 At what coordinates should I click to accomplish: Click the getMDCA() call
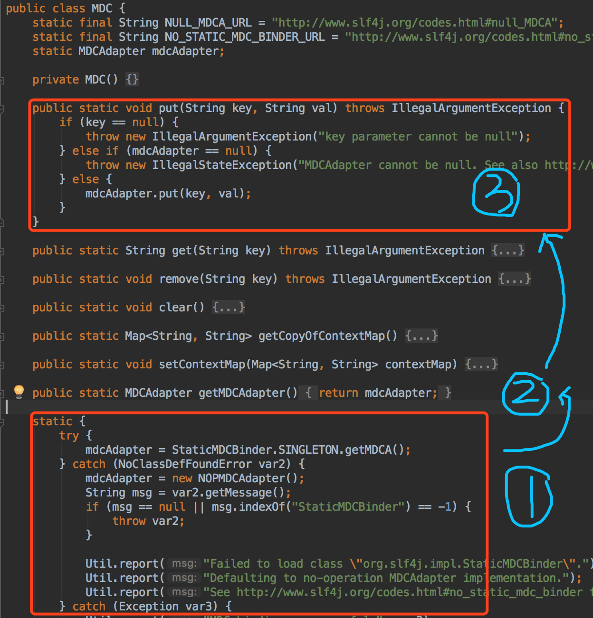pyautogui.click(x=375, y=450)
